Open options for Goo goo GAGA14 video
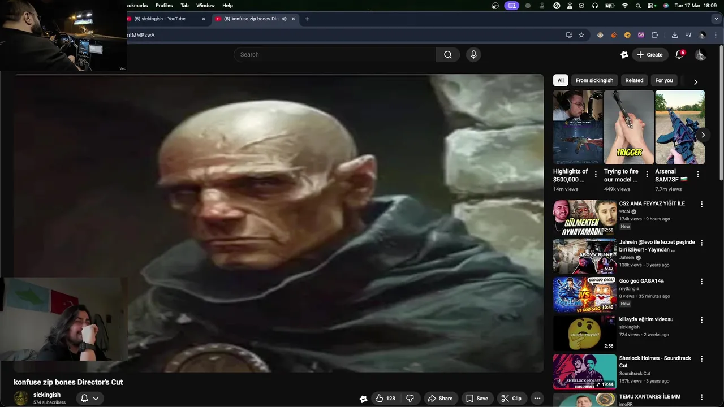Screen dimensions: 724x407 [x=702, y=282]
